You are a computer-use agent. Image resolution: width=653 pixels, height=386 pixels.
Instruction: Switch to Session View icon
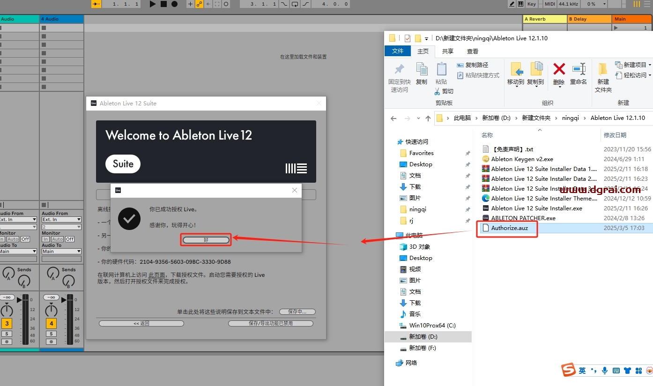[x=636, y=4]
